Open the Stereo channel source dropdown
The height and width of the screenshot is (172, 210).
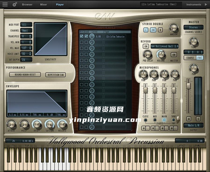coord(193,27)
